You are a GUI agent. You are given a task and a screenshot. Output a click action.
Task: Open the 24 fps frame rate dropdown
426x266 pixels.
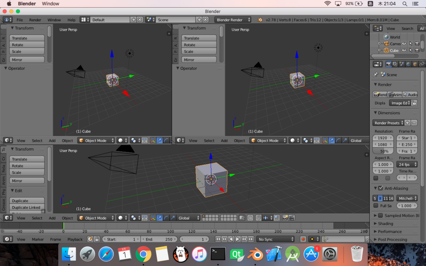pos(407,165)
